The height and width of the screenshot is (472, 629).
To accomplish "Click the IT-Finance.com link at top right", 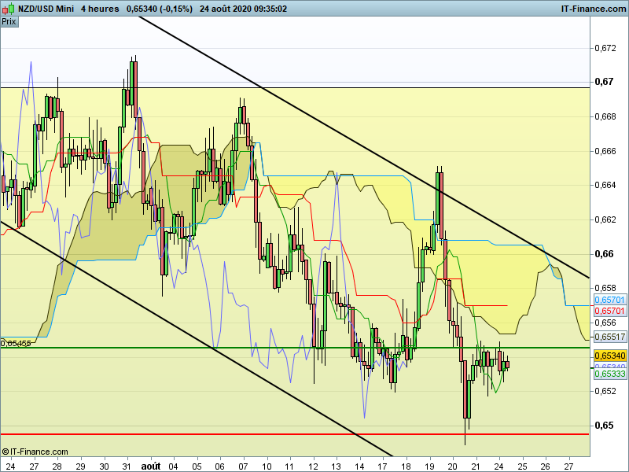I will point(586,9).
